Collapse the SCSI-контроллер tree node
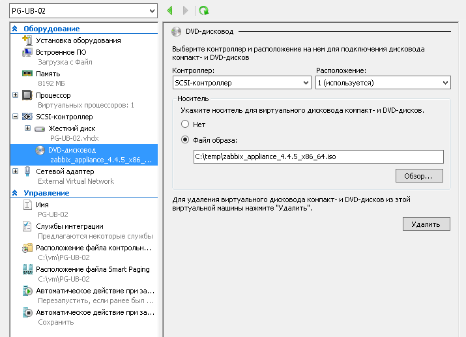 (16, 117)
